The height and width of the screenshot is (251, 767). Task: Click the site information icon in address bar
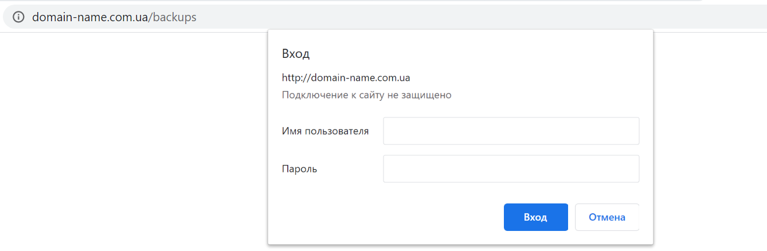point(18,17)
